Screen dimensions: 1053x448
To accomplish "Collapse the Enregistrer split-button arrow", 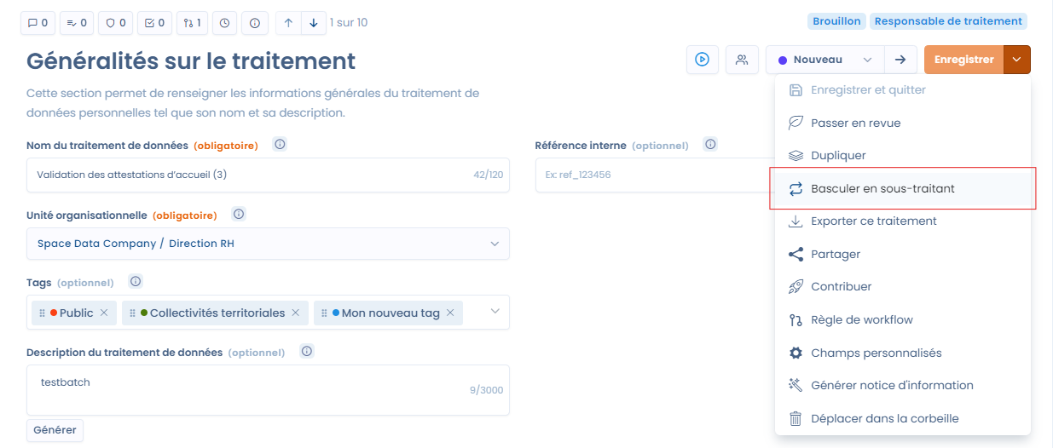I will click(x=1017, y=60).
